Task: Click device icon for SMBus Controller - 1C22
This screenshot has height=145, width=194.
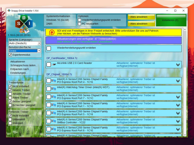Action: [x=54, y=121]
